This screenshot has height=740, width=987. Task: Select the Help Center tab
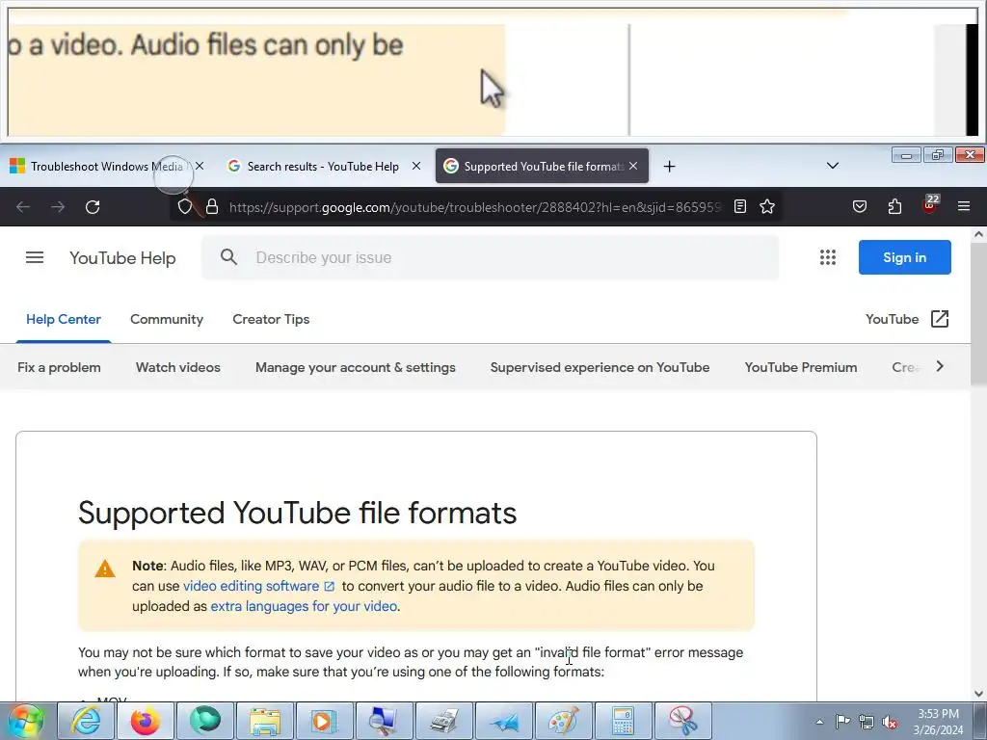tap(64, 319)
